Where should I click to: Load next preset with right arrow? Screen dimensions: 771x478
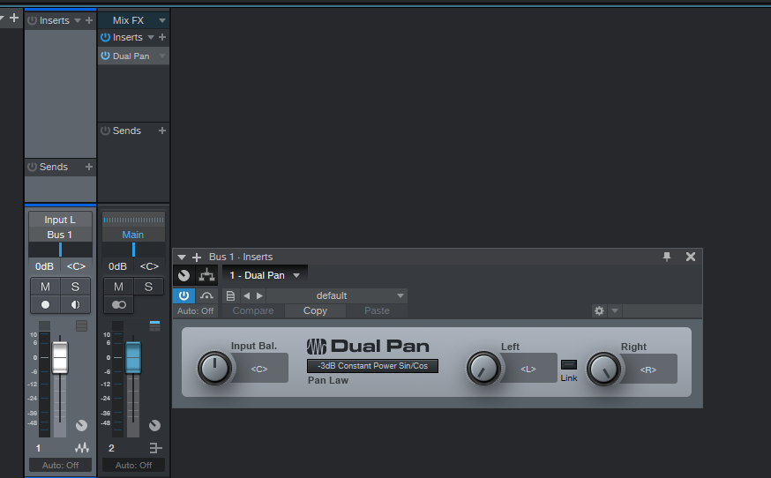click(x=259, y=295)
